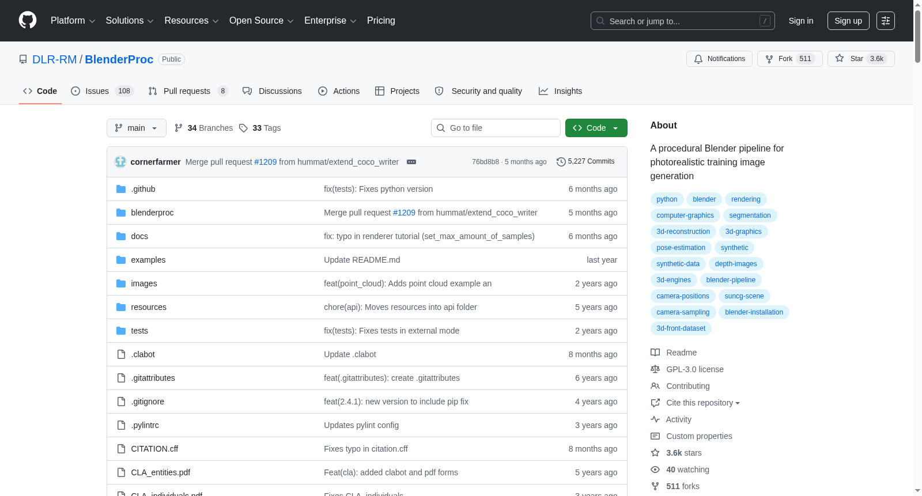The image size is (922, 496).
Task: Click the branches icon beside 34 Branches
Action: point(179,128)
